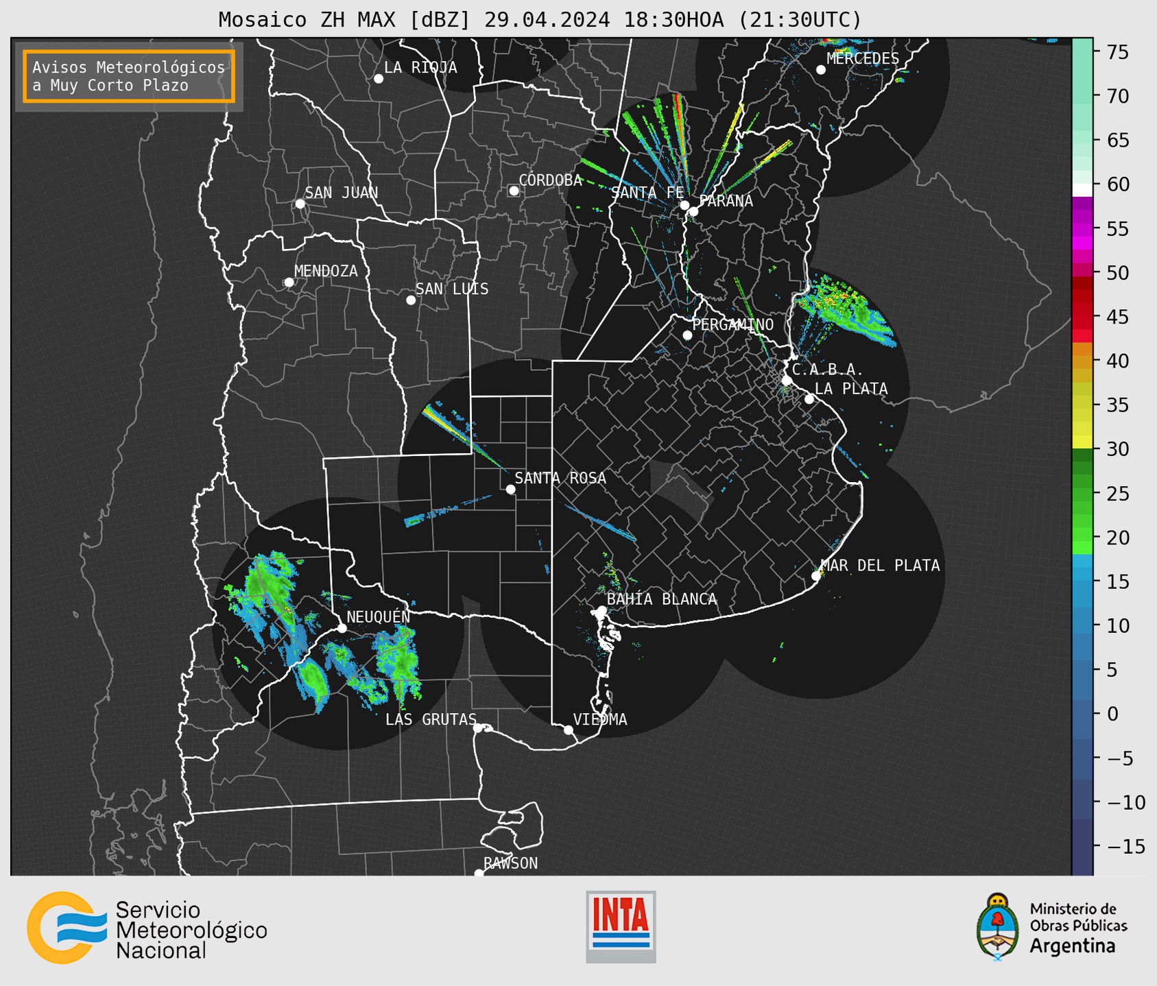This screenshot has height=986, width=1157.
Task: Click the Servicio Meteorológico Nacional logo
Action: (x=147, y=928)
